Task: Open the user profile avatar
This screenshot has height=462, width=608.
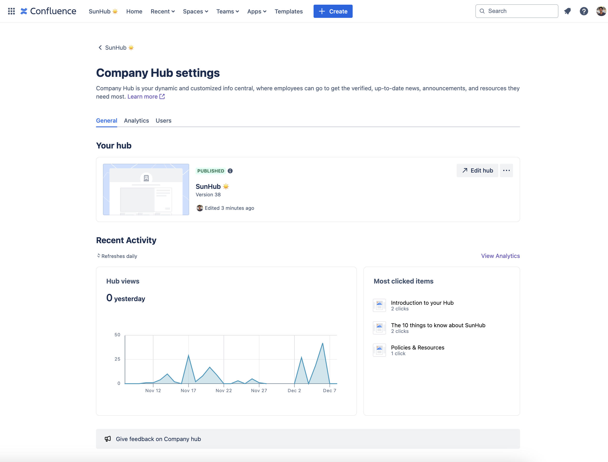Action: 601,11
